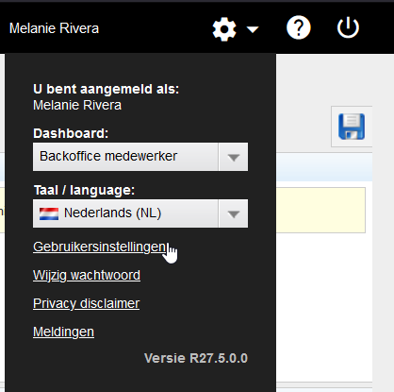
Task: Click Melanie Rivera name in top bar
Action: (x=54, y=28)
